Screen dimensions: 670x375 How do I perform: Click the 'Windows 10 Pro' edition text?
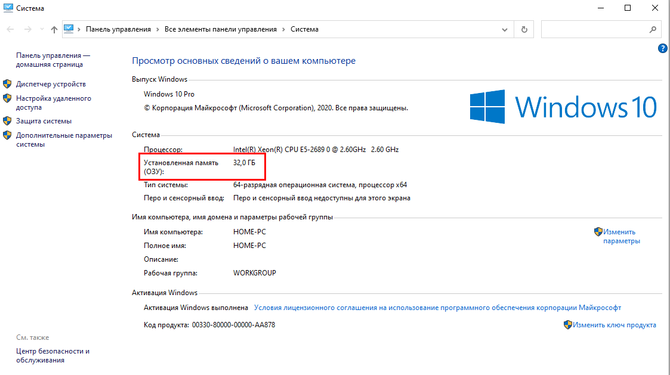(169, 94)
